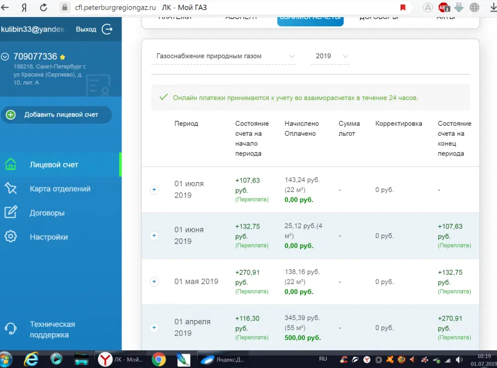Click the Выход link

[86, 29]
